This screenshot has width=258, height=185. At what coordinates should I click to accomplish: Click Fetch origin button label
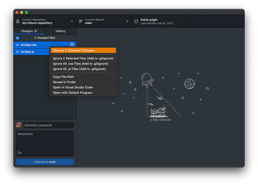[149, 20]
